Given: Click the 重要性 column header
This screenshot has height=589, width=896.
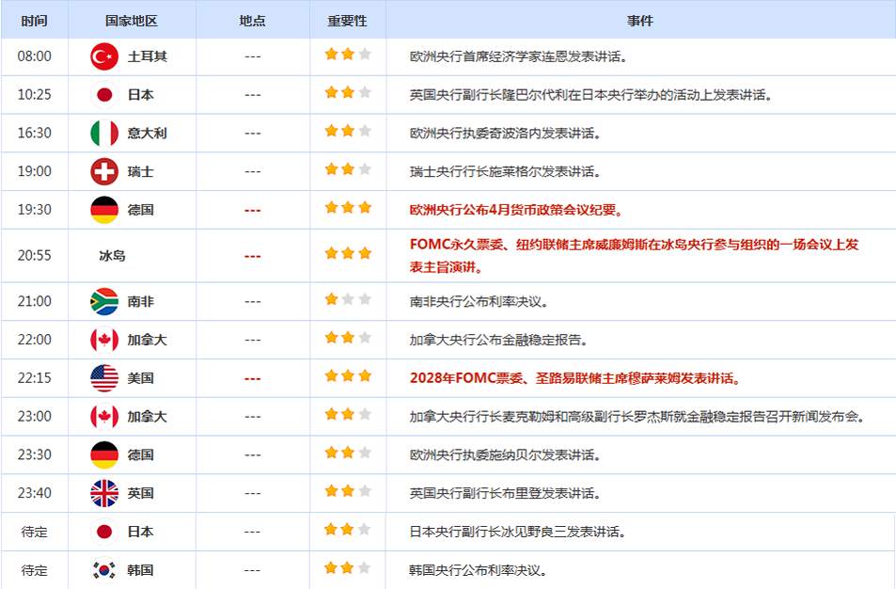Looking at the screenshot, I should point(348,21).
